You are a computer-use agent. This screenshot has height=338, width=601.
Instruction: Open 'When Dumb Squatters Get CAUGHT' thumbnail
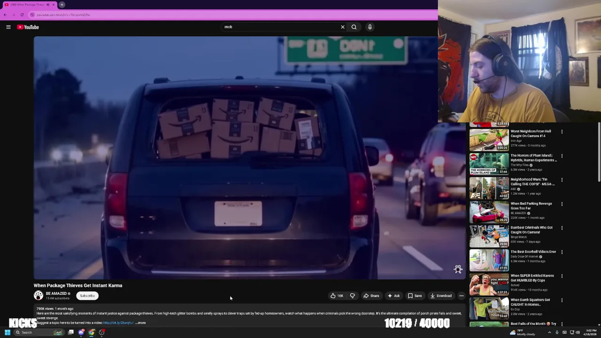tap(489, 308)
